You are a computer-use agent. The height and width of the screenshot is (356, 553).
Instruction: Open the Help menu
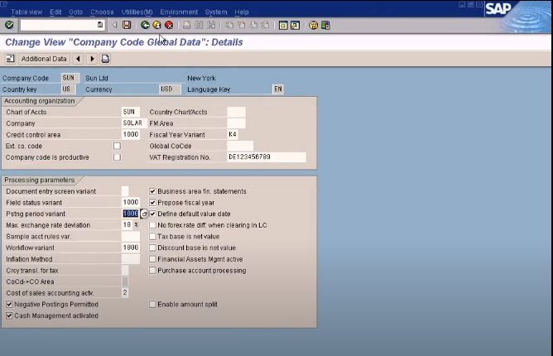tap(242, 12)
